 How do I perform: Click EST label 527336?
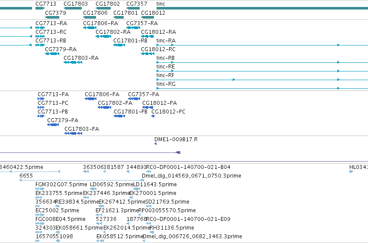tap(106, 219)
